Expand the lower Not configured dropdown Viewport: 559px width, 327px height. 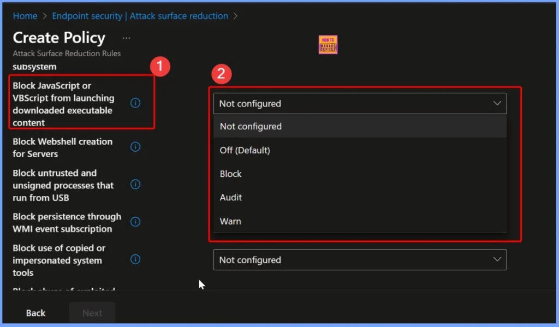(359, 260)
